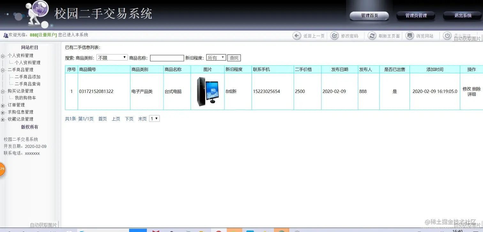The height and width of the screenshot is (232, 483).
Task: Click the 发布日期 value 2020-02-09 in table
Action: (x=334, y=91)
